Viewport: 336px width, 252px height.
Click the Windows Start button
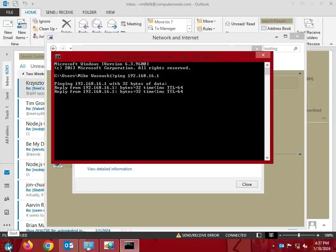(x=8, y=245)
